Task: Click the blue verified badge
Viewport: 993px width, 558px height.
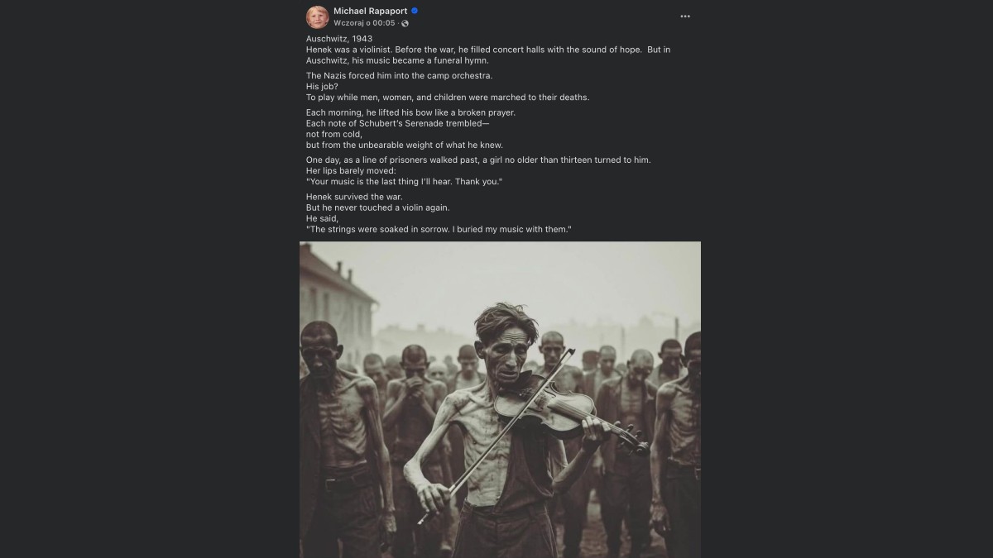Action: [x=415, y=11]
